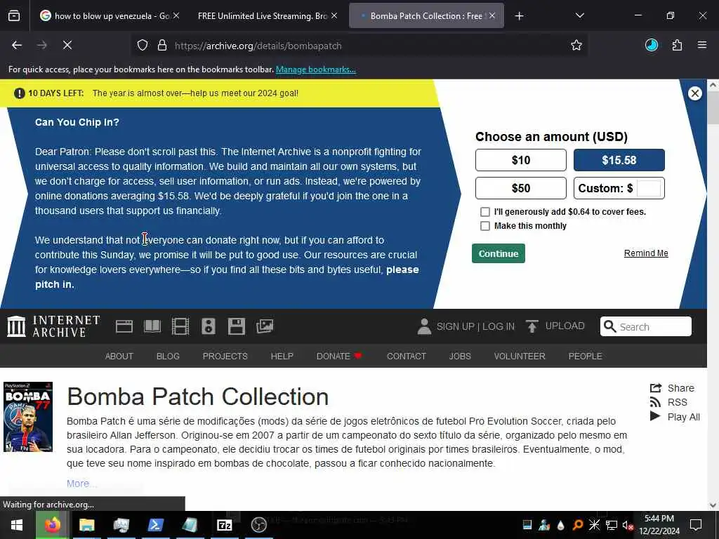Close the FREE Unlimited Live Streaming tab
The width and height of the screenshot is (719, 539).
[x=334, y=15]
